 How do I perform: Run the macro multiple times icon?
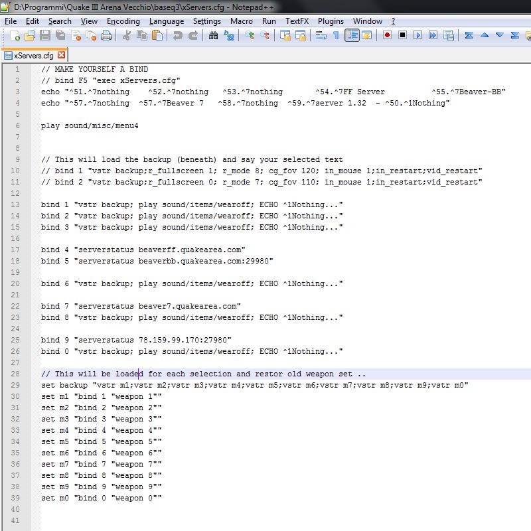pos(433,35)
